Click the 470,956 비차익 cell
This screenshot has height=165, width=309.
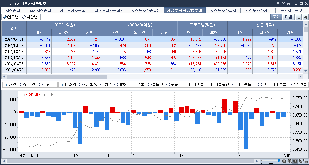point(215,64)
